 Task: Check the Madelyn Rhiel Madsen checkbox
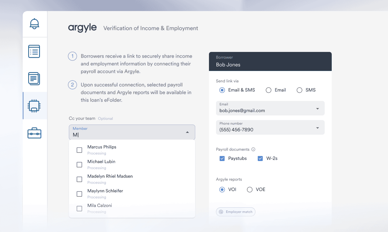click(79, 179)
